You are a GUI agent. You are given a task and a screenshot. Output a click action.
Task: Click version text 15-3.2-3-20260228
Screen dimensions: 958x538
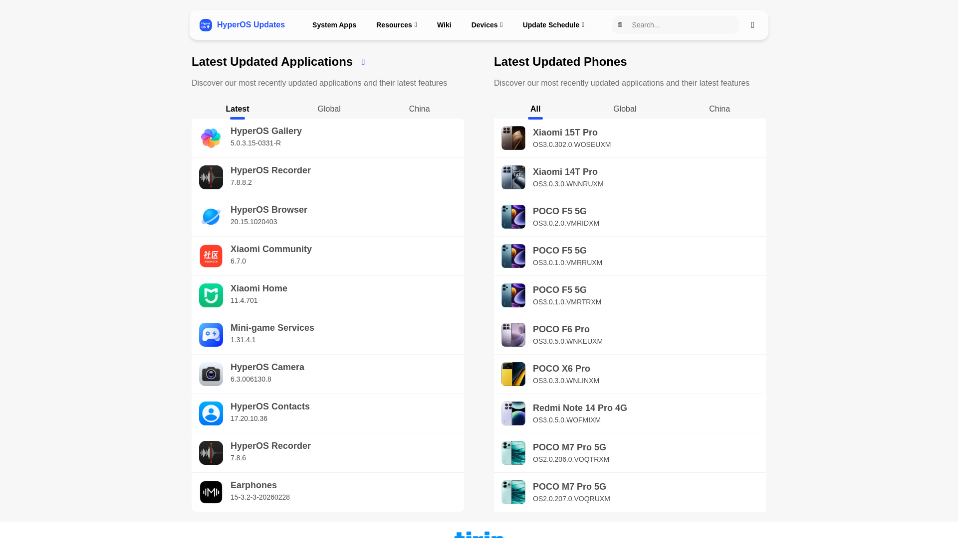click(260, 497)
